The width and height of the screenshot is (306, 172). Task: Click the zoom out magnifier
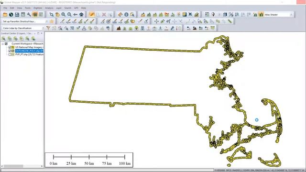click(69, 15)
